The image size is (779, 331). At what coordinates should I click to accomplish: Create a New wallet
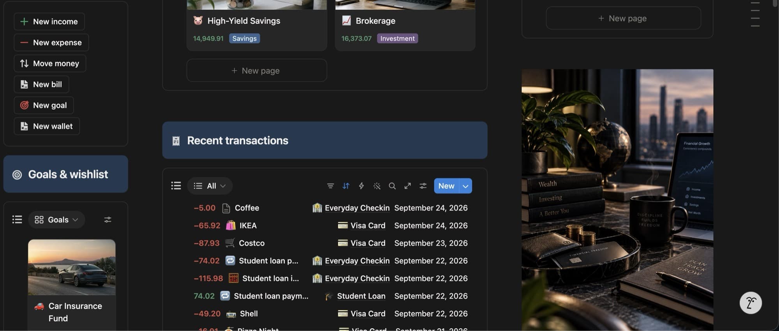(x=47, y=126)
